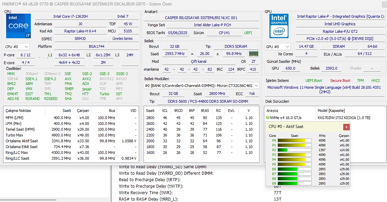Image resolution: width=387 pixels, height=202 pixels.
Task: Click the ECC Yok value
Action: pos(252,93)
